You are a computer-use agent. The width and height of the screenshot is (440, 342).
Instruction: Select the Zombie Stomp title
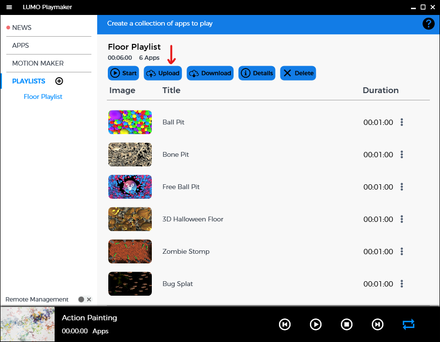pyautogui.click(x=186, y=252)
